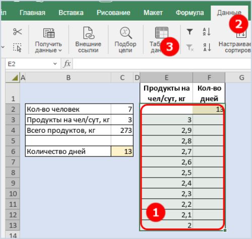This screenshot has width=252, height=239.
Task: Apply the Filter funnel icon
Action: click(x=190, y=32)
